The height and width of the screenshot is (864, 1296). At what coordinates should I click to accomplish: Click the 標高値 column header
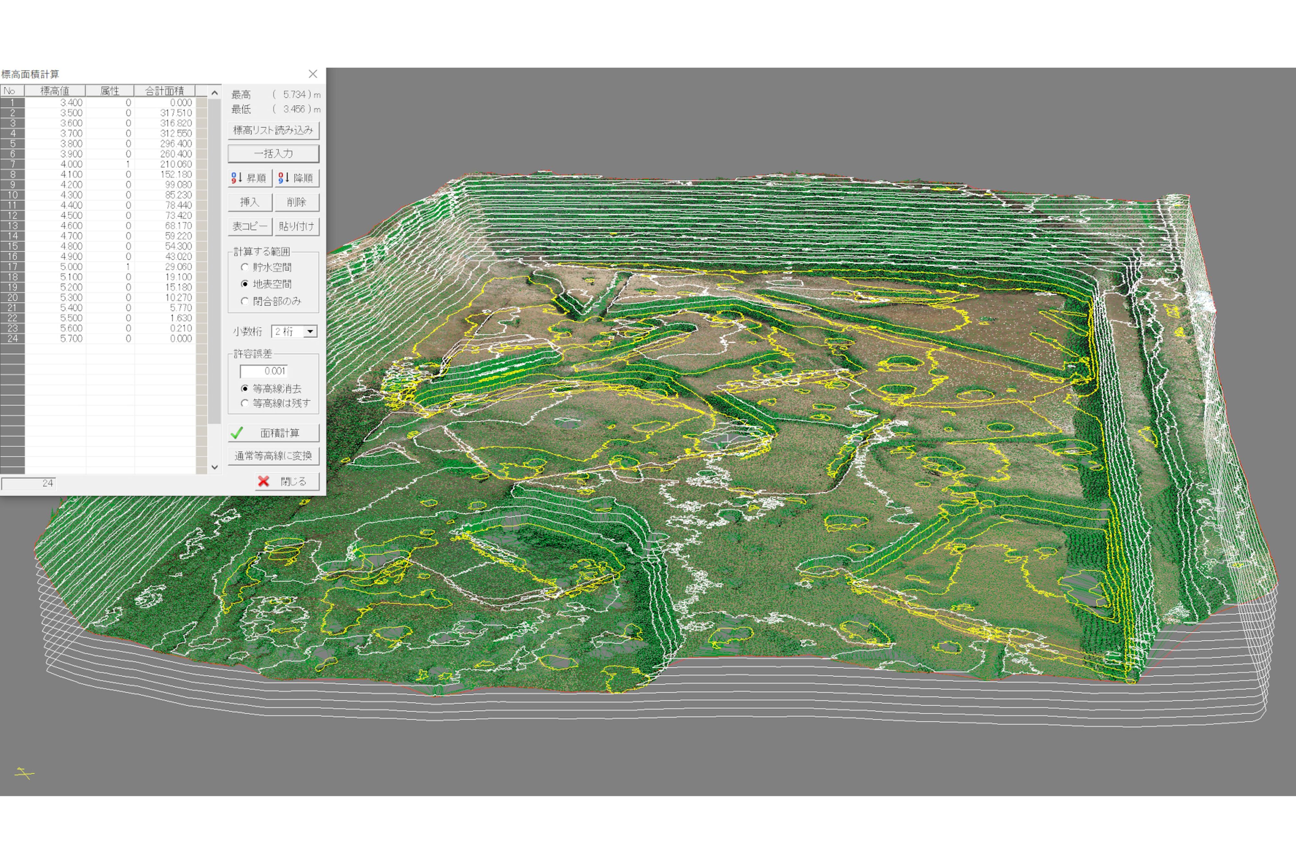[54, 91]
